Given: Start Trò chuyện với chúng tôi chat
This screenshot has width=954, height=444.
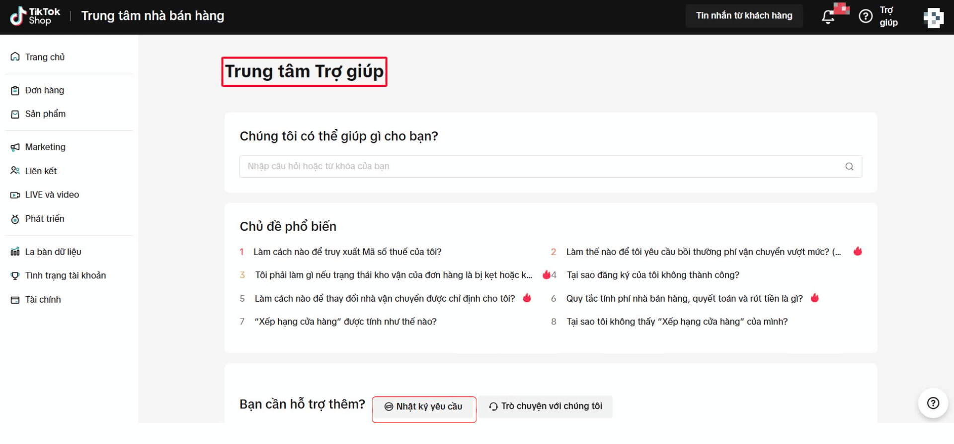Looking at the screenshot, I should (546, 406).
